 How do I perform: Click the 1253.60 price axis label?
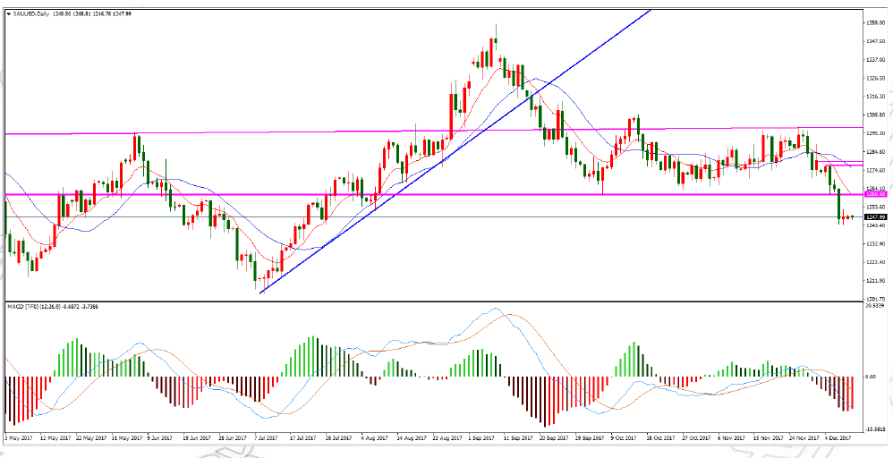click(874, 208)
